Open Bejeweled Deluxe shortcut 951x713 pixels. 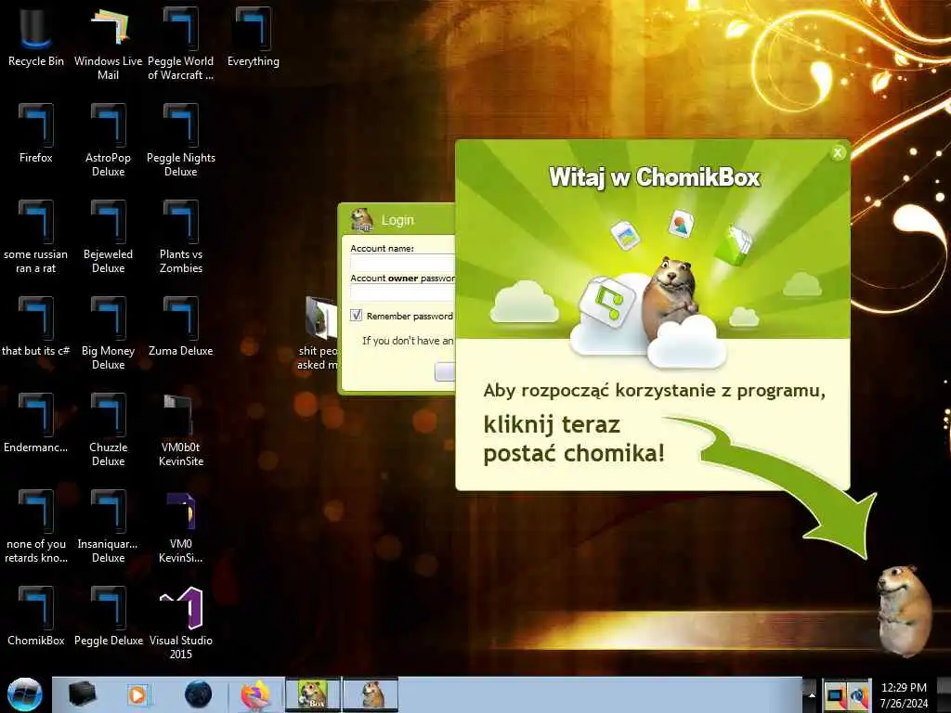[108, 237]
